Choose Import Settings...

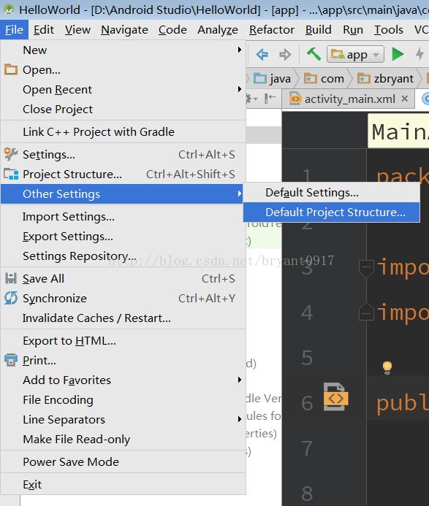(x=123, y=217)
